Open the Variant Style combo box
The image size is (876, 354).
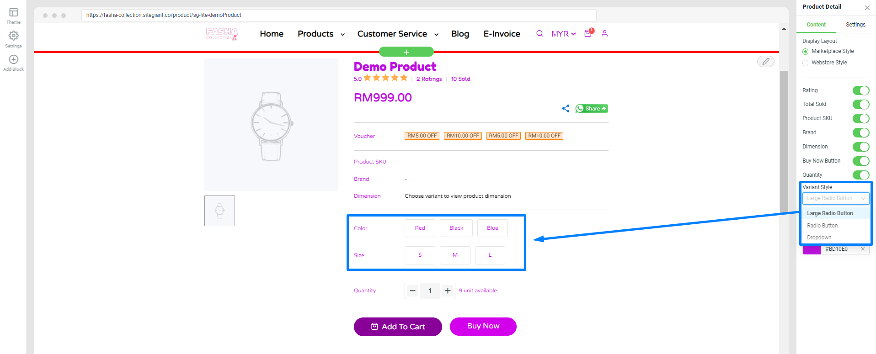[836, 198]
